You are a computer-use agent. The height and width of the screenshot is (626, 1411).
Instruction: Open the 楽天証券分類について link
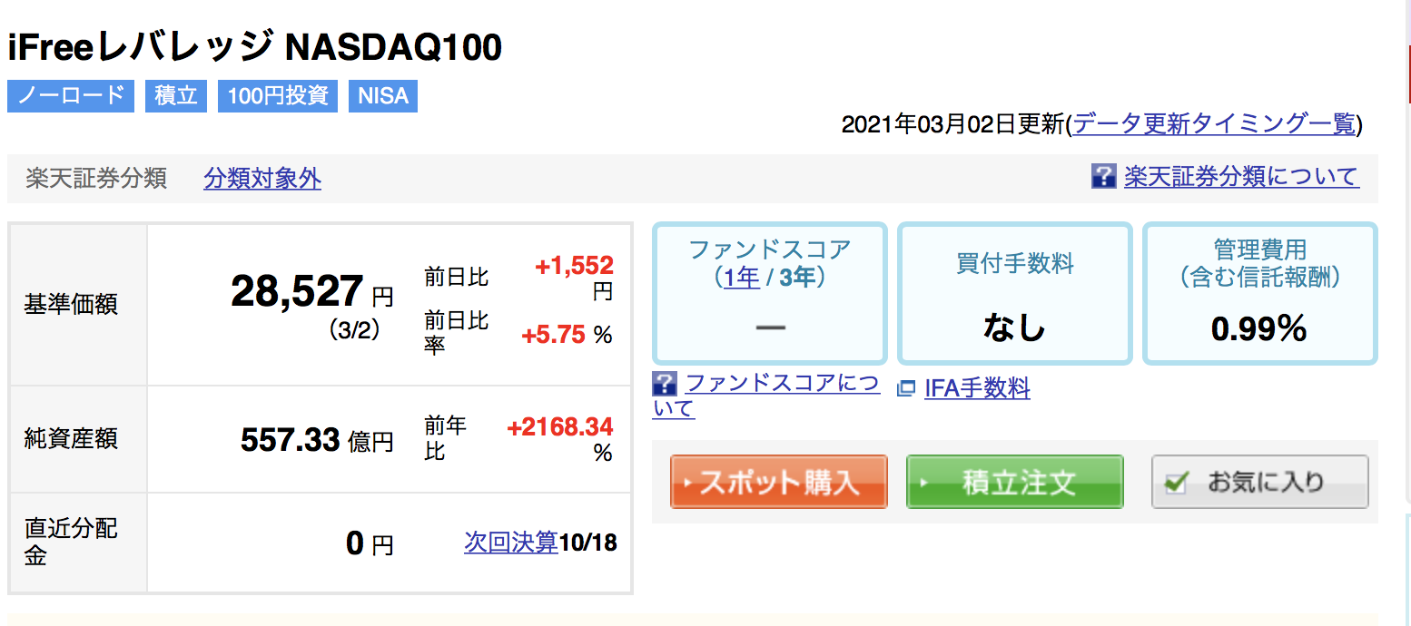pyautogui.click(x=1241, y=176)
